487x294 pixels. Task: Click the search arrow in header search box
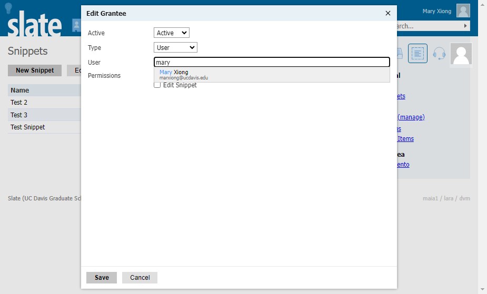(465, 26)
